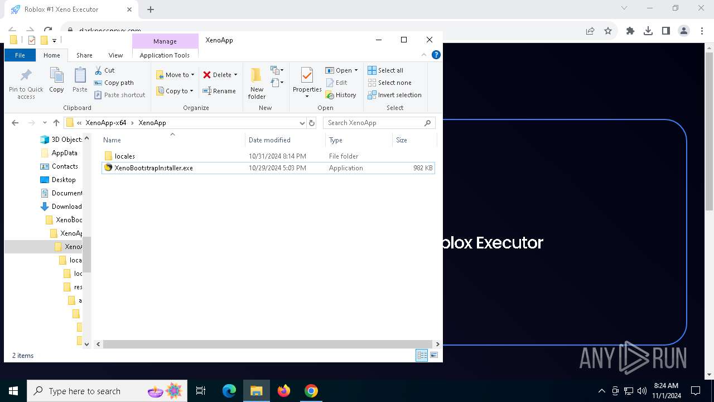Expand the Open button dropdown arrow
Screen dimensions: 714x402
click(356, 70)
